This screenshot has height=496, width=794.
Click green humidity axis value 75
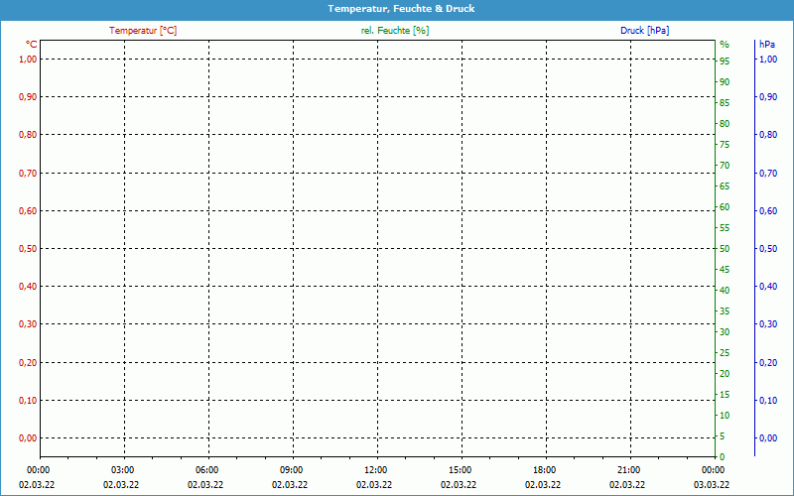[x=725, y=145]
